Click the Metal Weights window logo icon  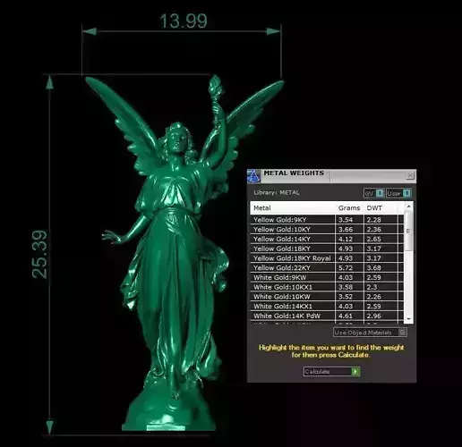[253, 176]
